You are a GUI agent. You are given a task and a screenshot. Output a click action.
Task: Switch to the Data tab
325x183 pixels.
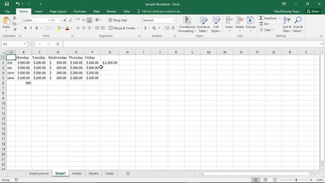pos(96,11)
